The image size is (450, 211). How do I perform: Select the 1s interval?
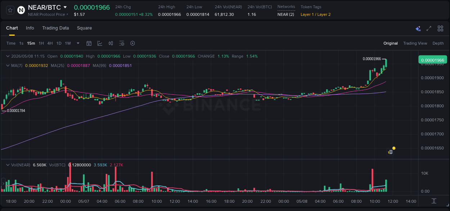21,43
